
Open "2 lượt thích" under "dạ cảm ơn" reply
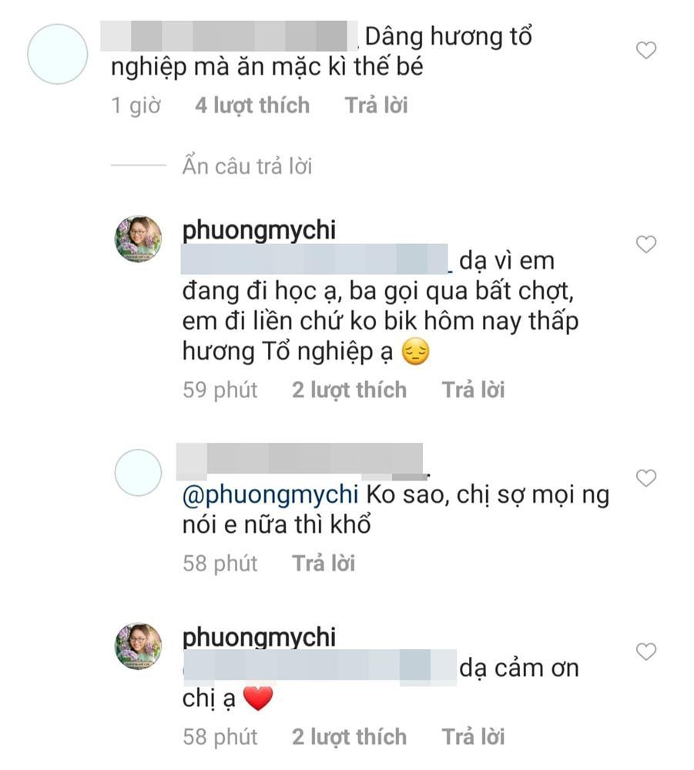click(x=349, y=737)
